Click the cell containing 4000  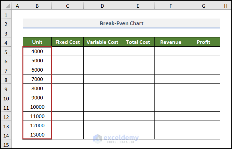tap(37, 51)
